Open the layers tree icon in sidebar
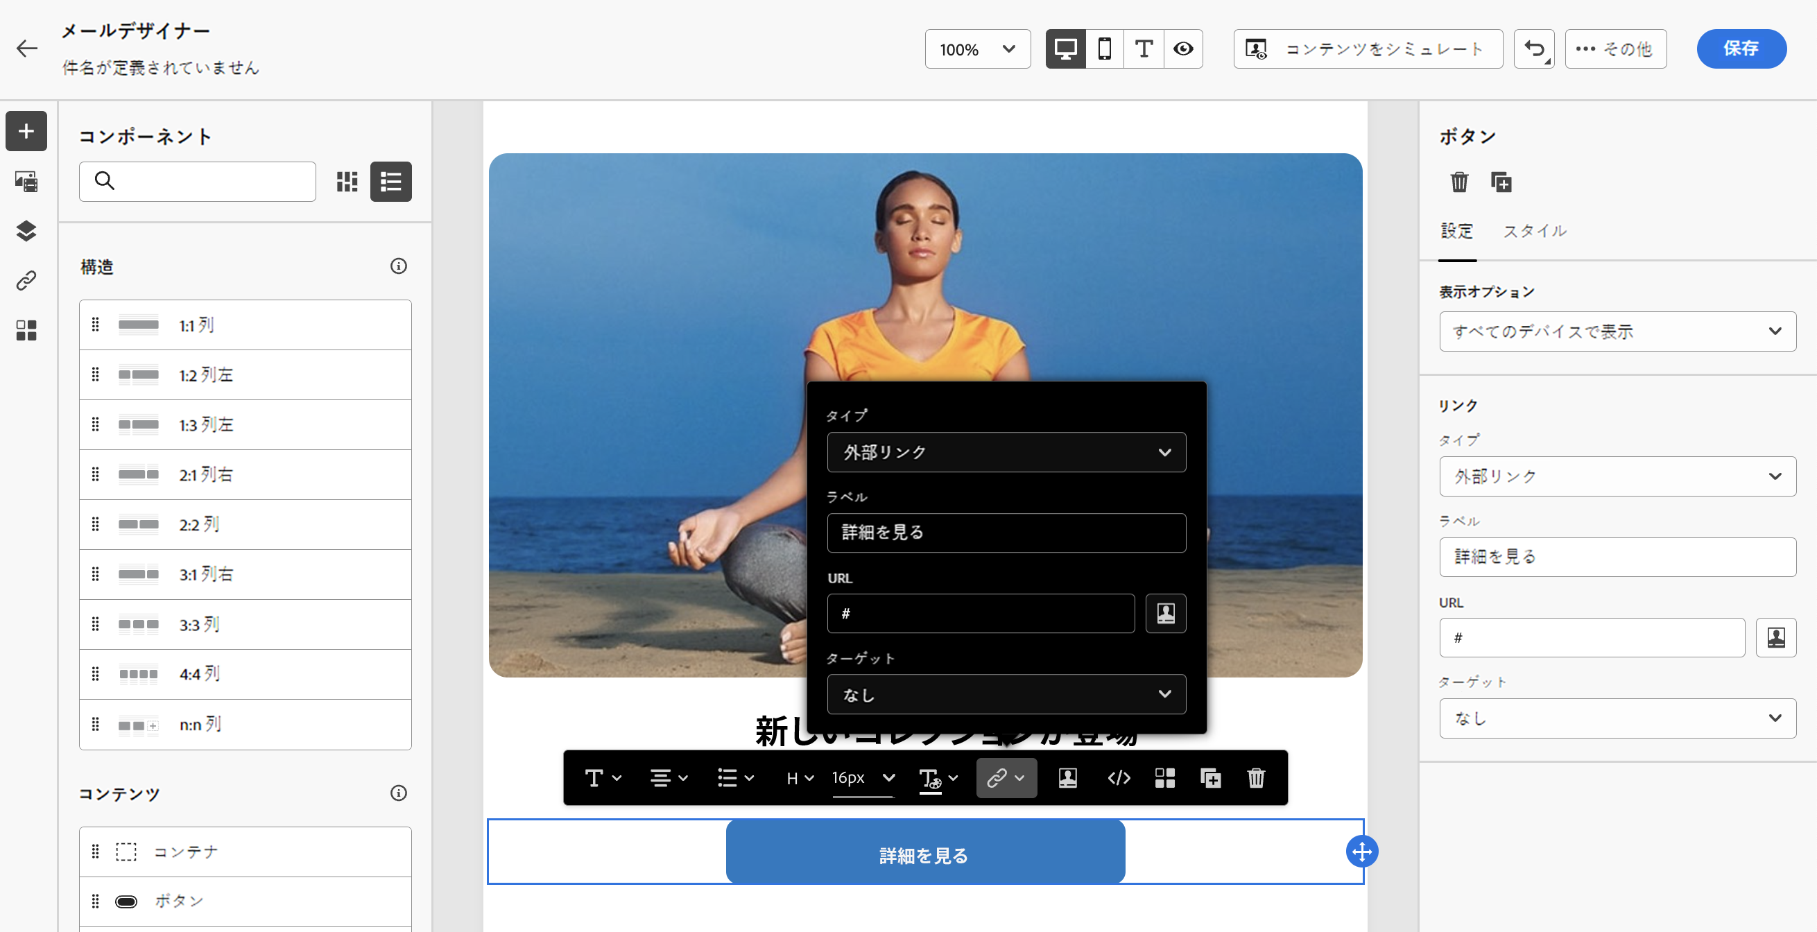The width and height of the screenshot is (1817, 932). point(26,231)
